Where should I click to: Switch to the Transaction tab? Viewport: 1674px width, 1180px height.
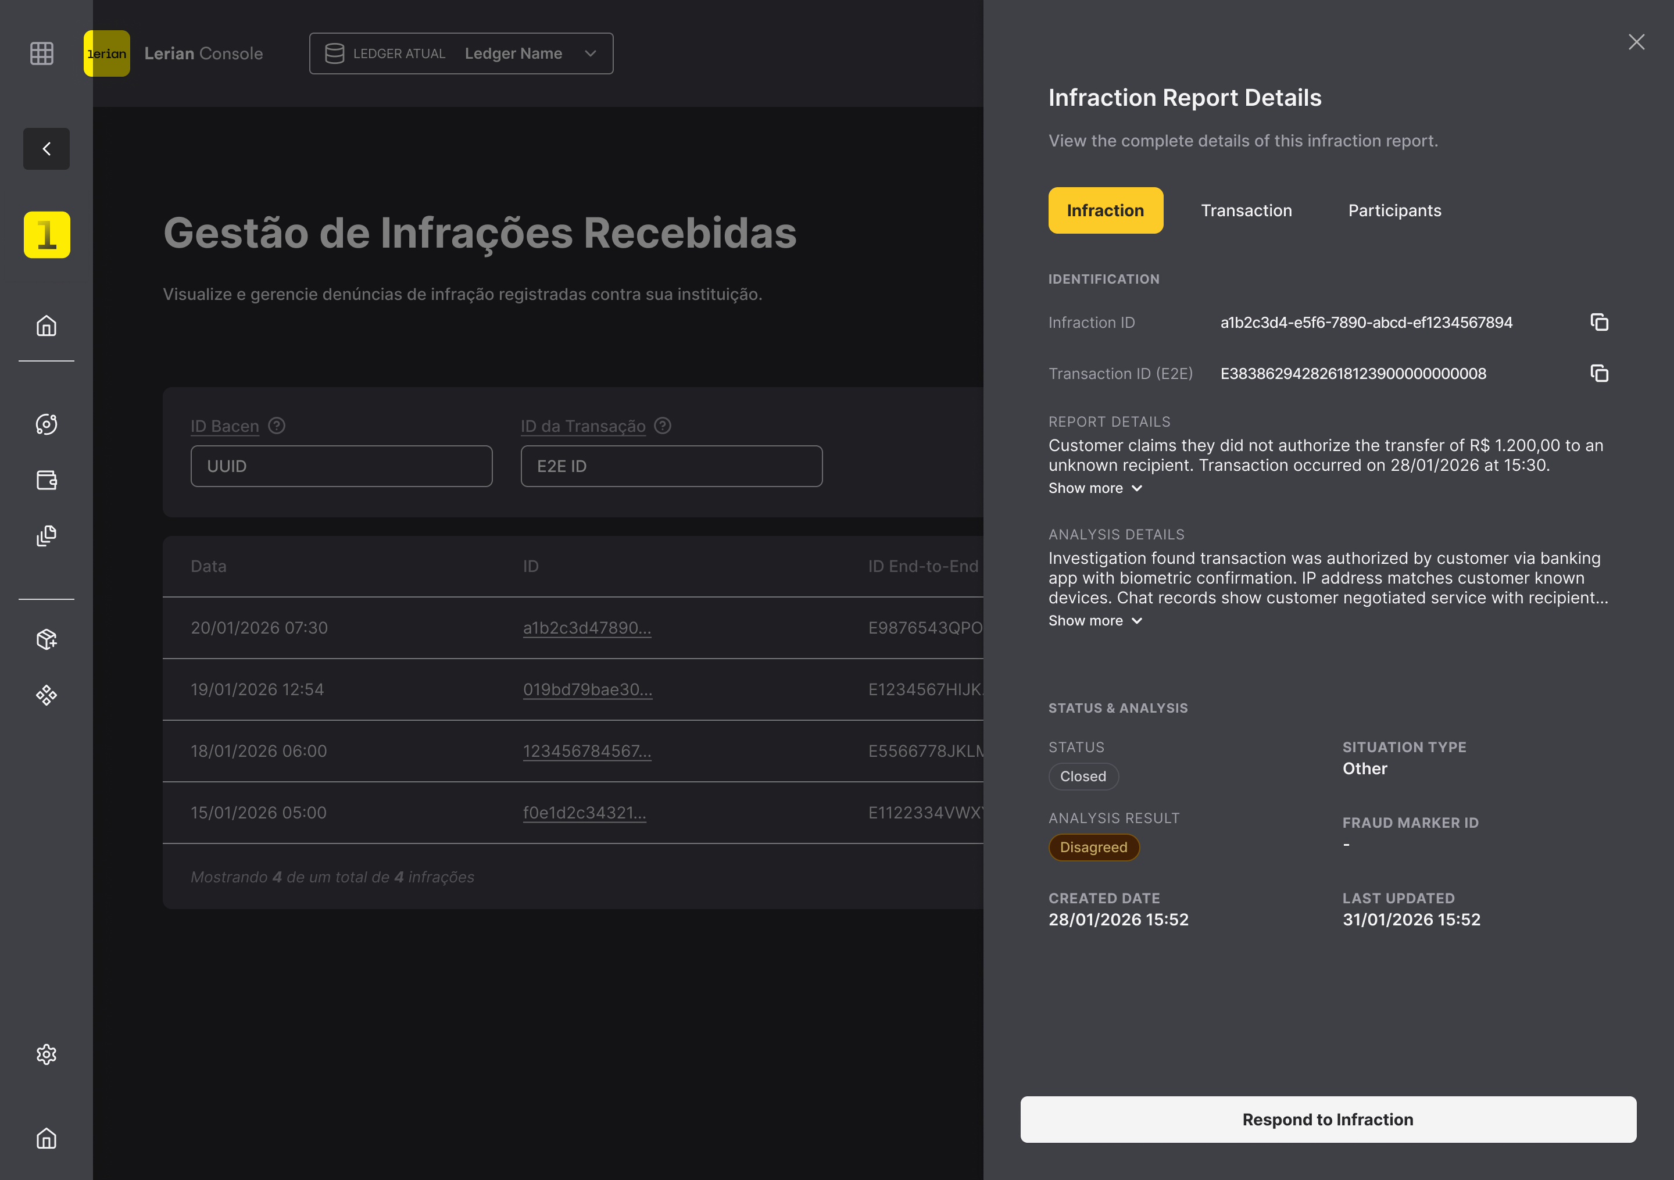(1246, 211)
